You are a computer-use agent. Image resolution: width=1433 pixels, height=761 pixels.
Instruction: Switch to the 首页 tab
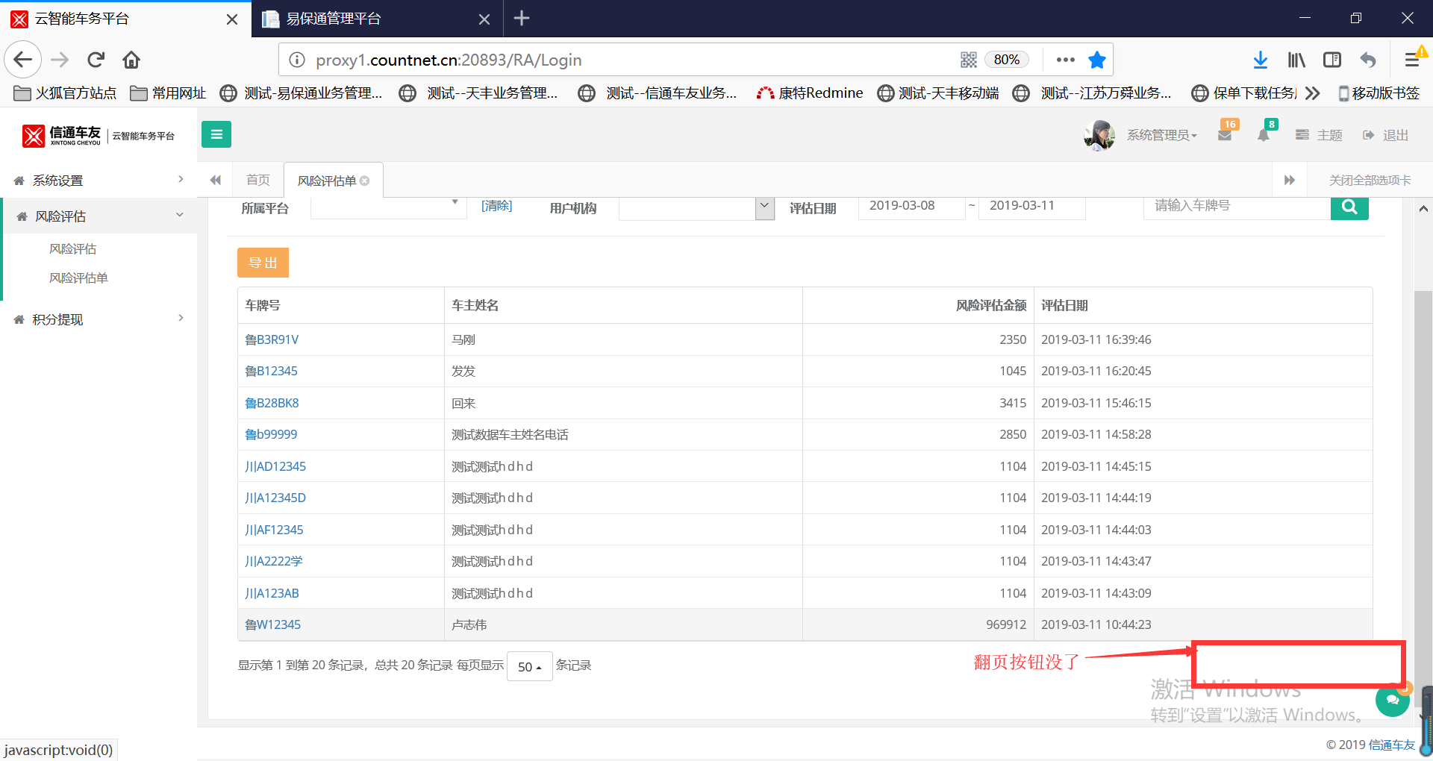(x=258, y=181)
